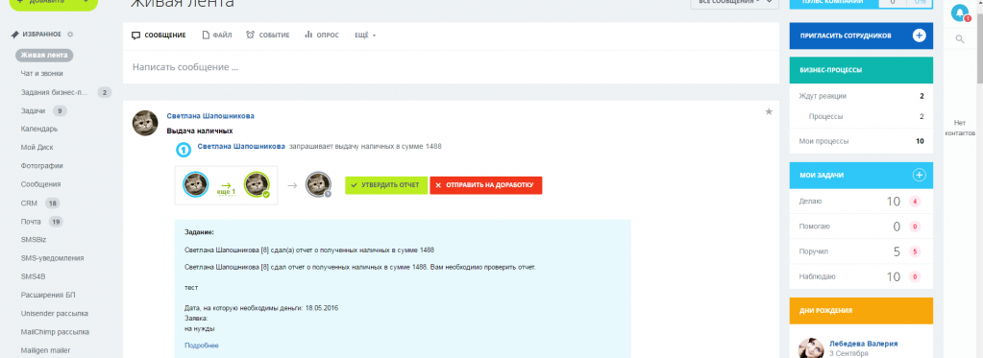Open Сообщения in sidebar
The image size is (983, 358).
coord(40,184)
